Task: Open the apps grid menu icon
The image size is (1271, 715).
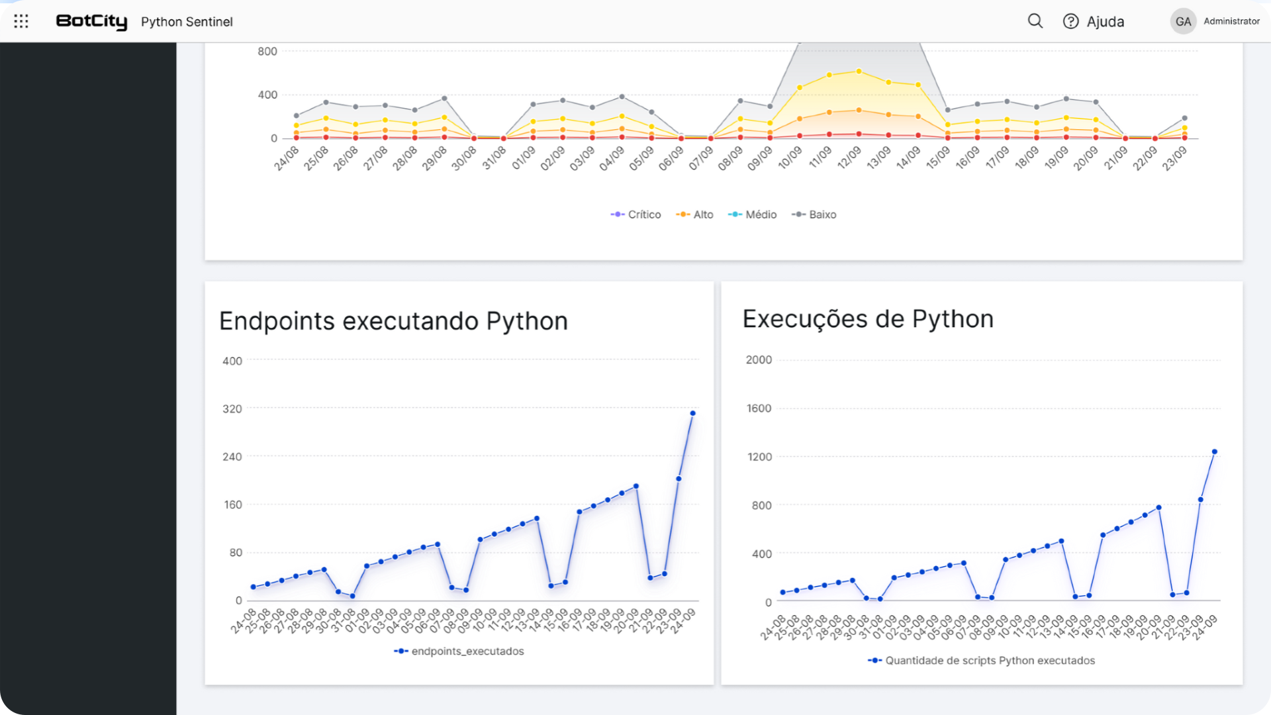Action: point(21,21)
